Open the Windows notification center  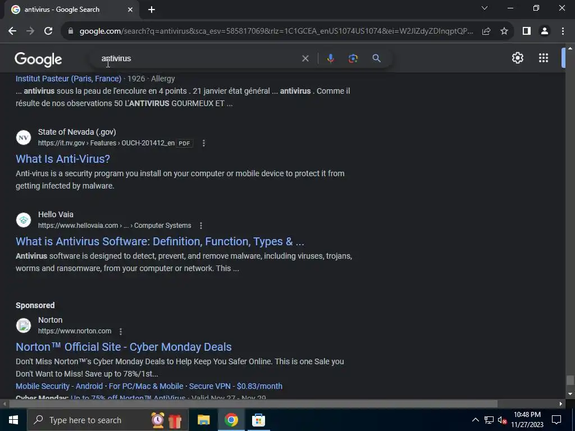[556, 420]
